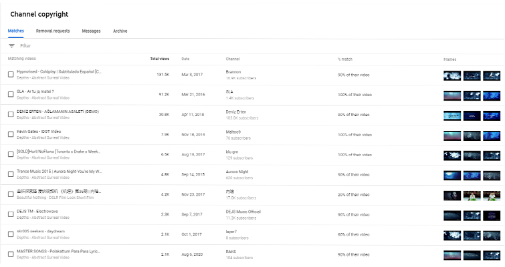Open the DEJS Music Official channel
Screen dimensions: 505x267
point(243,212)
